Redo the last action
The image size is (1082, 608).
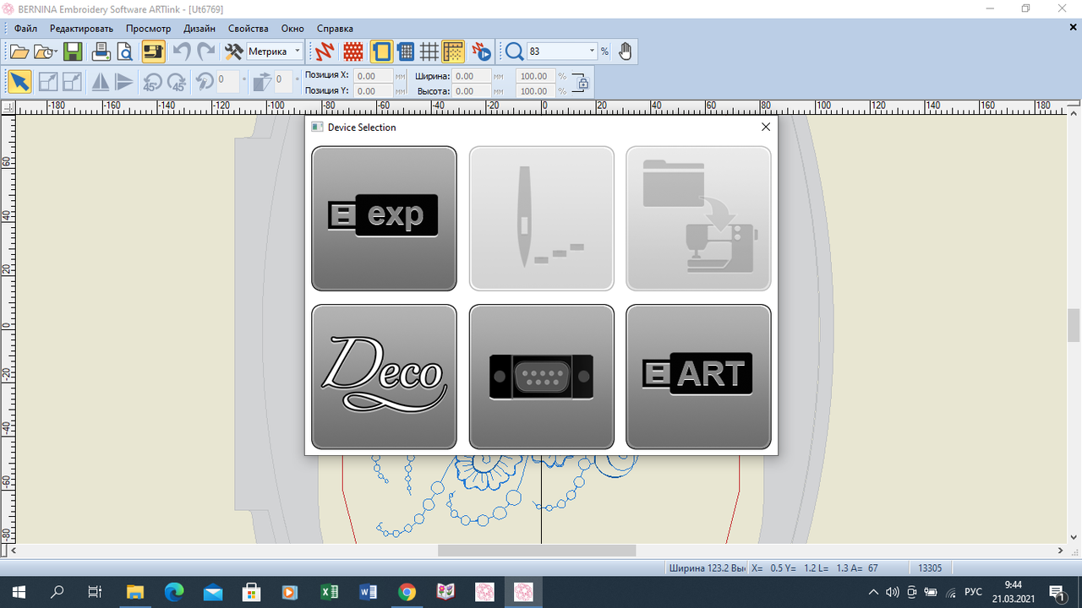pos(206,52)
